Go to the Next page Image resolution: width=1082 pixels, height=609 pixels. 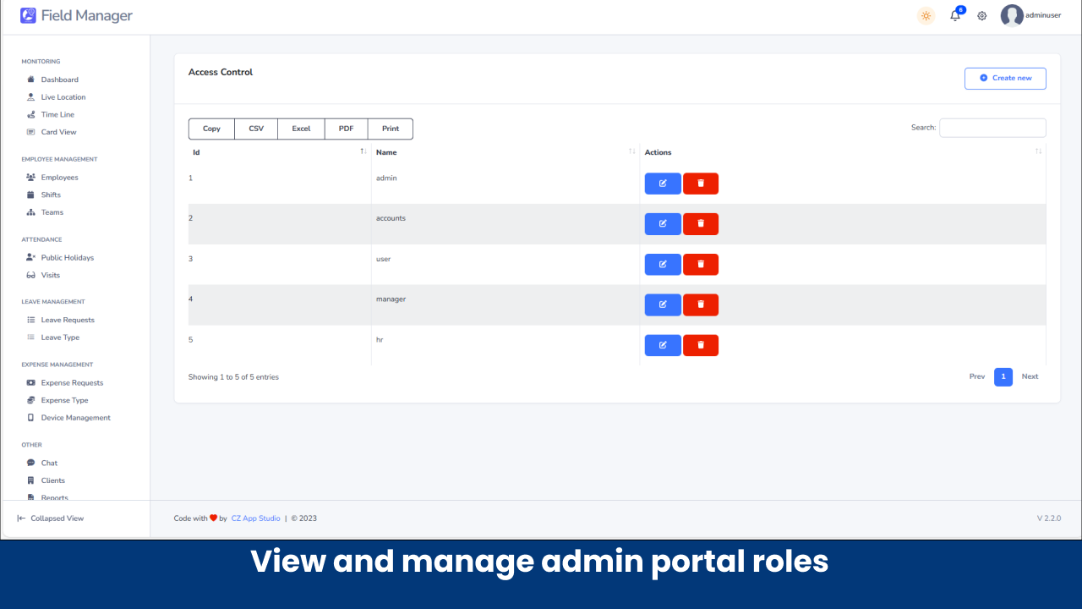(x=1030, y=376)
